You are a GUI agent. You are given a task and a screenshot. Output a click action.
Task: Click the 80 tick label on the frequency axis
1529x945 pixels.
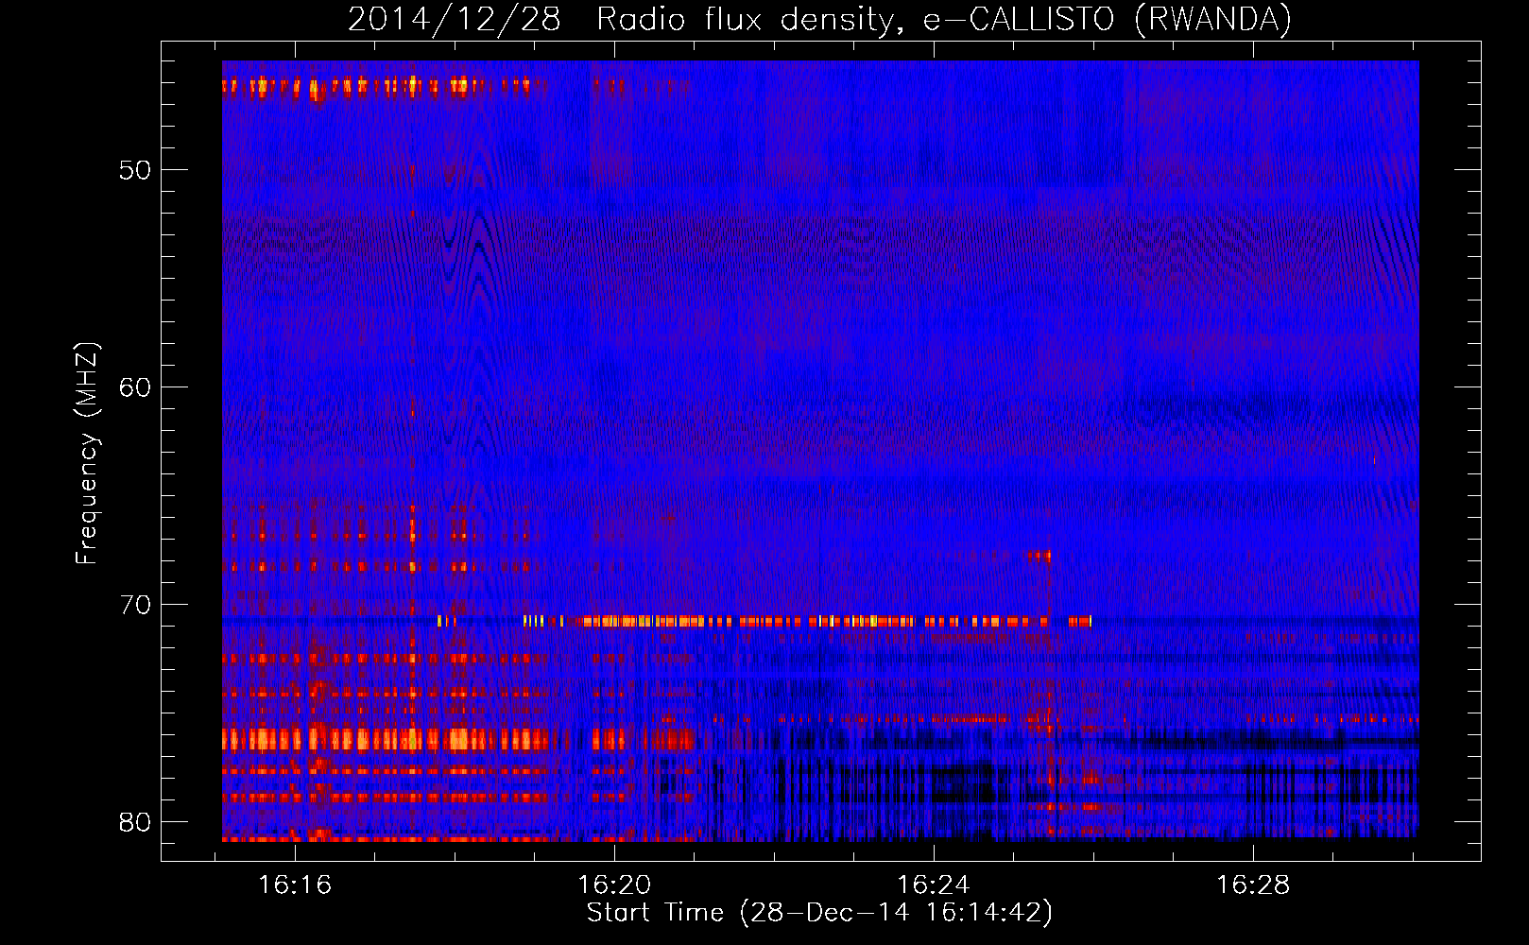135,822
